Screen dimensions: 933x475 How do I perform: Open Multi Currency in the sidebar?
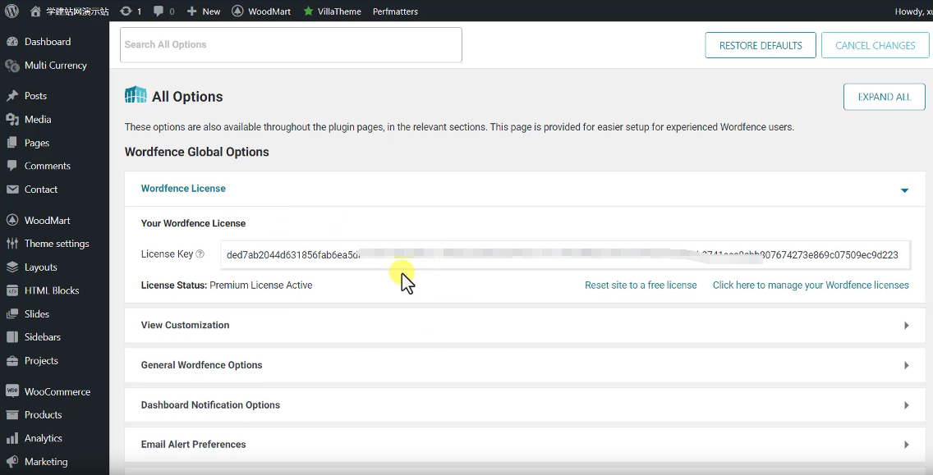(55, 66)
